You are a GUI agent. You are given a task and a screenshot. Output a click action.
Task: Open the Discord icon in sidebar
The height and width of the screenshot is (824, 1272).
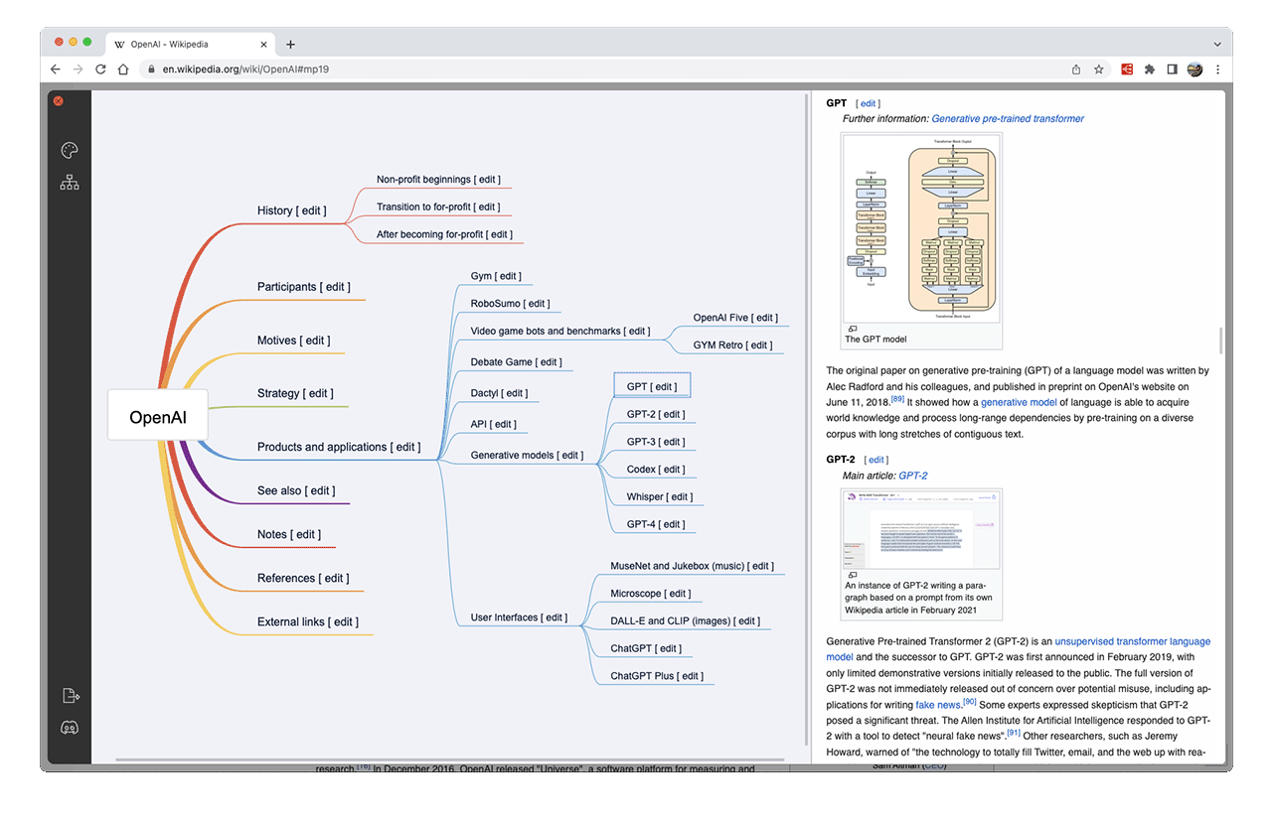[70, 728]
